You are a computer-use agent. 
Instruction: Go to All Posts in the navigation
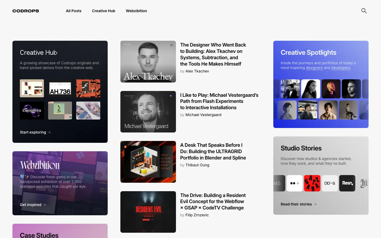coord(74,11)
